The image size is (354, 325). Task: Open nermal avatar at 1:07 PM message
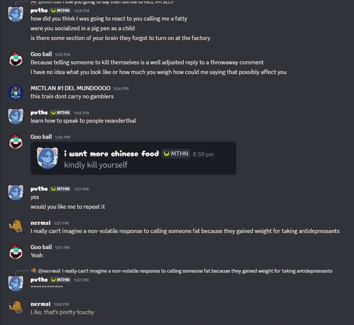coord(16,227)
